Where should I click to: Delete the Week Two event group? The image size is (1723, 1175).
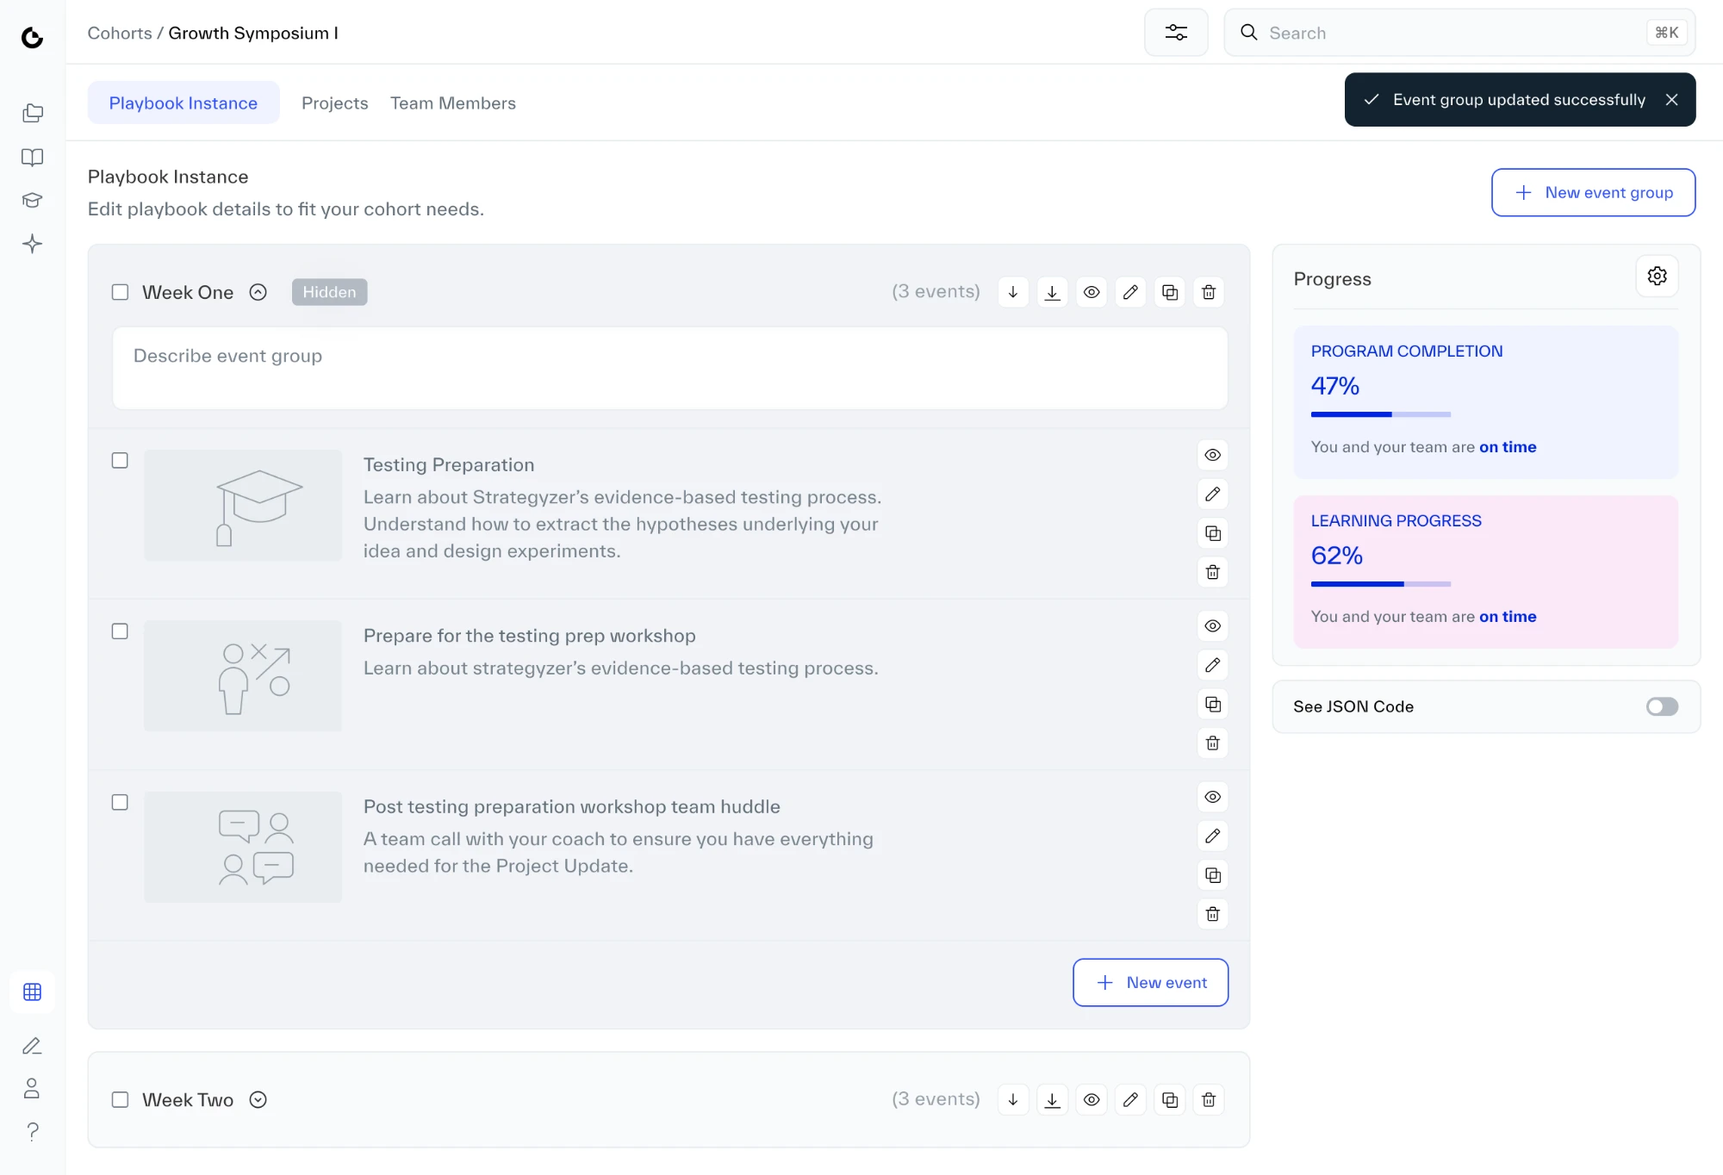(1209, 1100)
